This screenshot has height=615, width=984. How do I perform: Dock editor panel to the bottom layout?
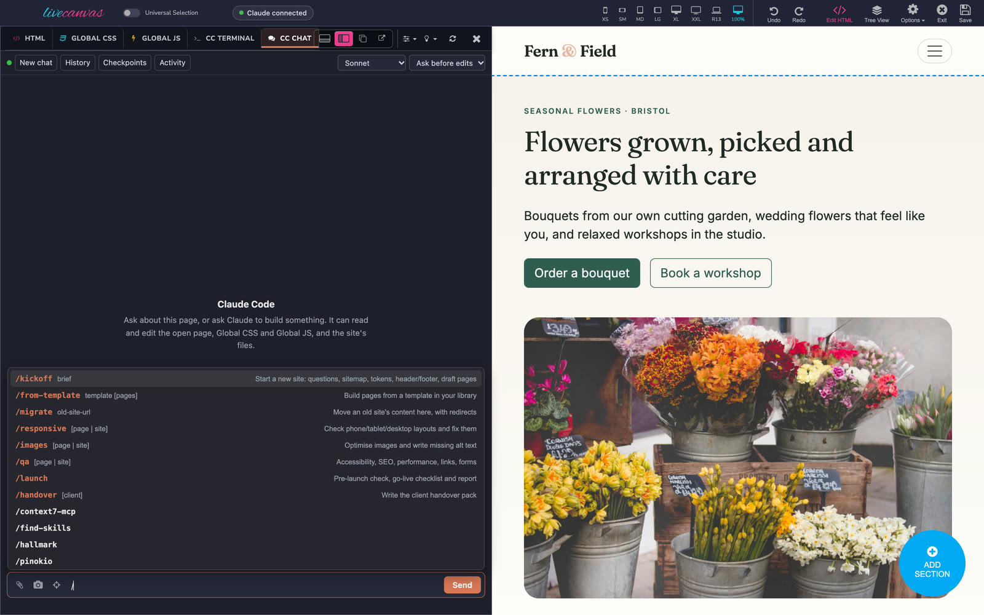pos(325,38)
